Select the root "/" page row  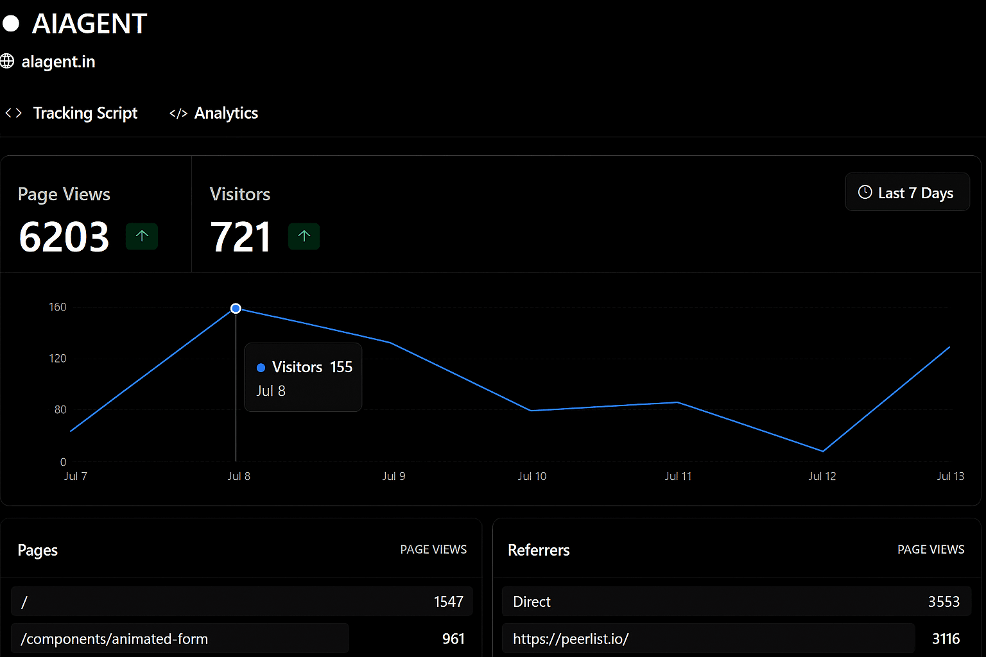pyautogui.click(x=241, y=602)
